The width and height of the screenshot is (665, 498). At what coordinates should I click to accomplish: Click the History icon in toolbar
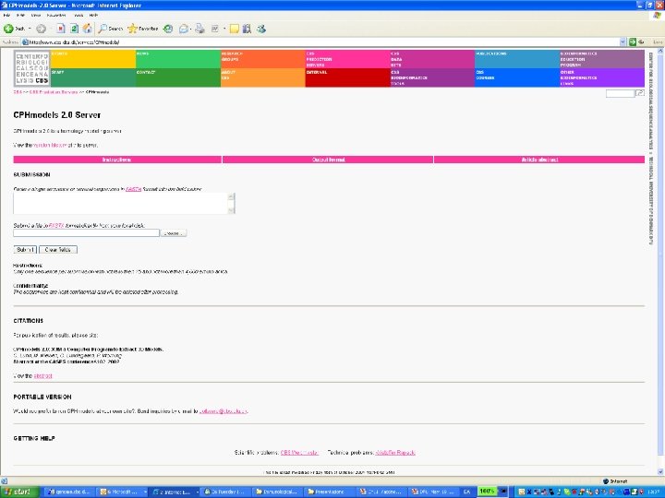(x=168, y=29)
